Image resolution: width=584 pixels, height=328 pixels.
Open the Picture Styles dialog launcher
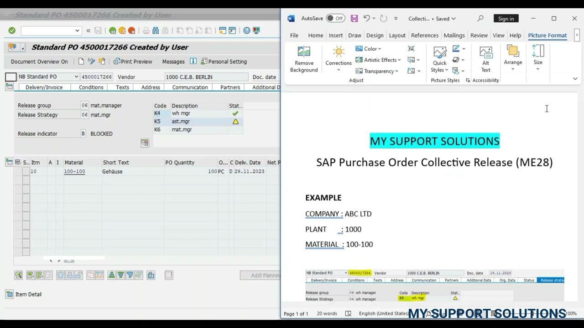(x=468, y=81)
